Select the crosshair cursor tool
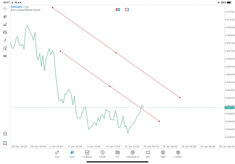235x164 pixels. pos(5,8)
